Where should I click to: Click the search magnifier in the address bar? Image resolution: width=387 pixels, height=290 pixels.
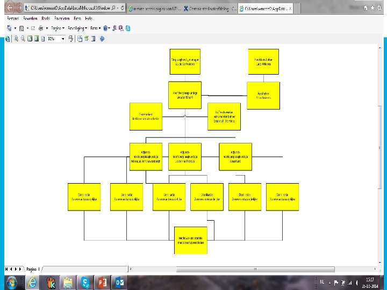click(113, 8)
